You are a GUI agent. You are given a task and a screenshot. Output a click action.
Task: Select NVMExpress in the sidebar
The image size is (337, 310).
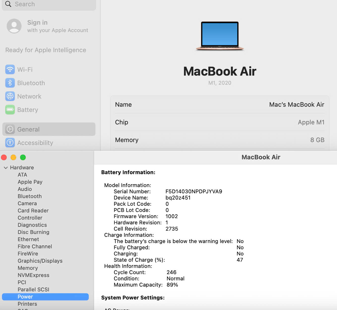tap(33, 275)
